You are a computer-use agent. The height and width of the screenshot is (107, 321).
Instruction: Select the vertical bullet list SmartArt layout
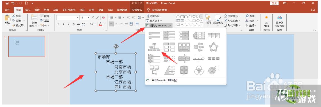(x=154, y=35)
